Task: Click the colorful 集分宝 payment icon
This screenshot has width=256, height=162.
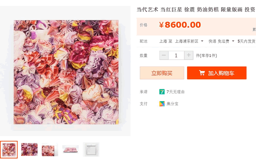Action: tap(162, 104)
